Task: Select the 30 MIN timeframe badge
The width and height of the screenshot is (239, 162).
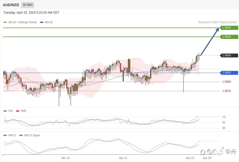Action: point(28,5)
